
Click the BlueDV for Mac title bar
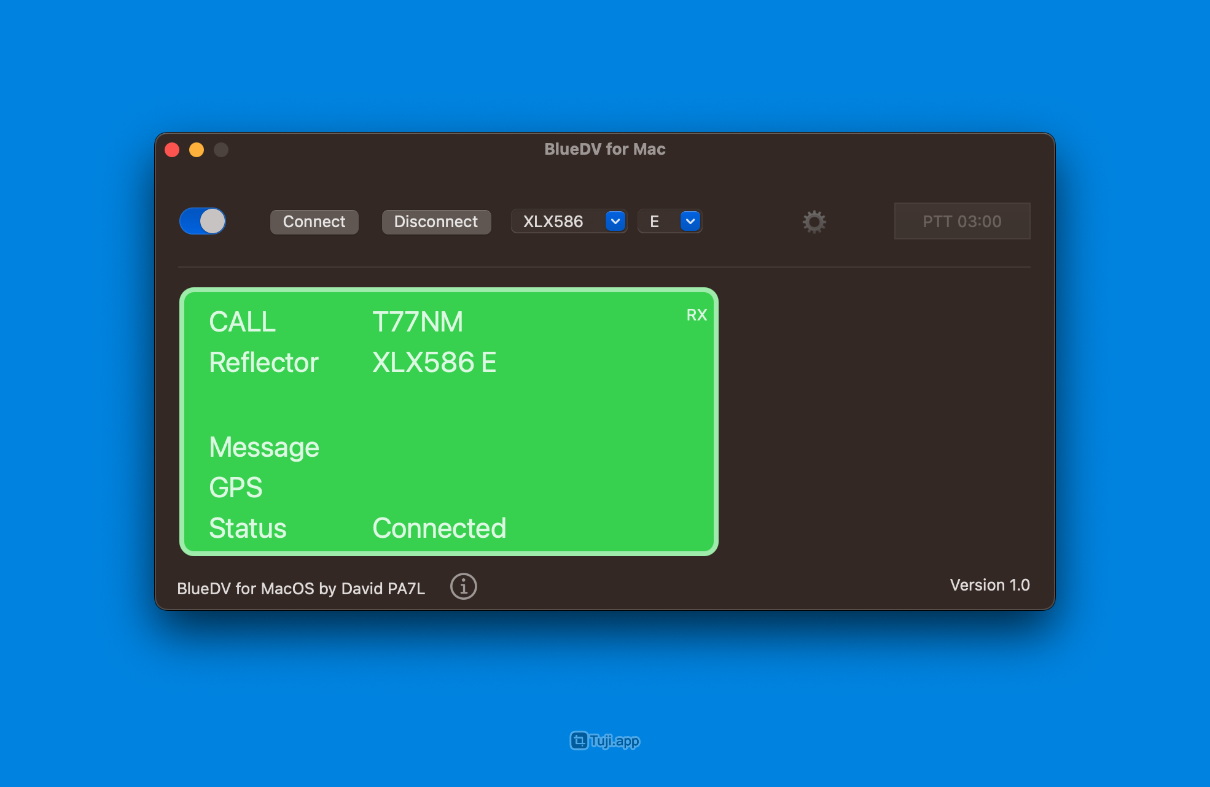pos(604,149)
